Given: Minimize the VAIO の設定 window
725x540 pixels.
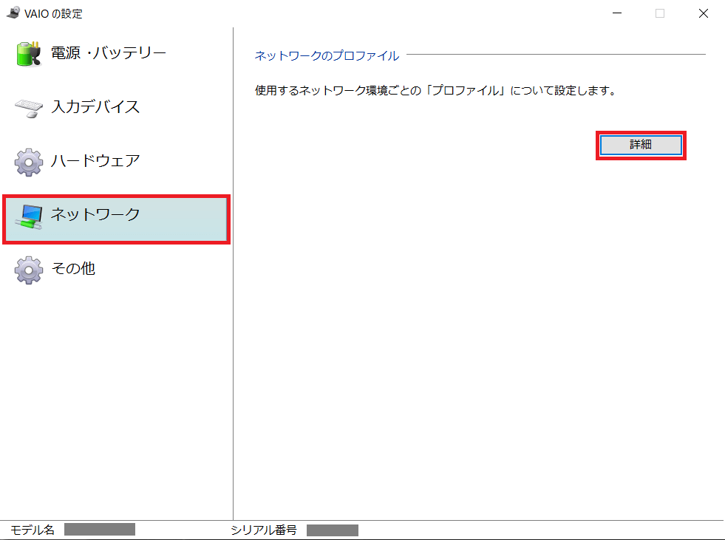Looking at the screenshot, I should (x=617, y=13).
